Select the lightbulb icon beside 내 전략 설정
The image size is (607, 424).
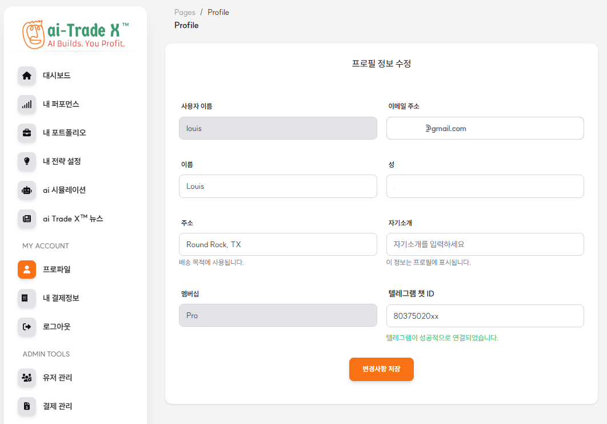click(26, 161)
